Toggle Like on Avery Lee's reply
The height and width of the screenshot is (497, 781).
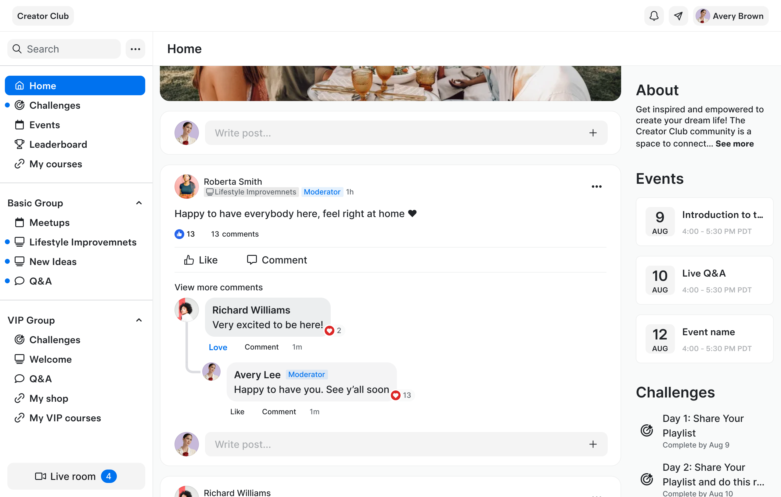[237, 412]
